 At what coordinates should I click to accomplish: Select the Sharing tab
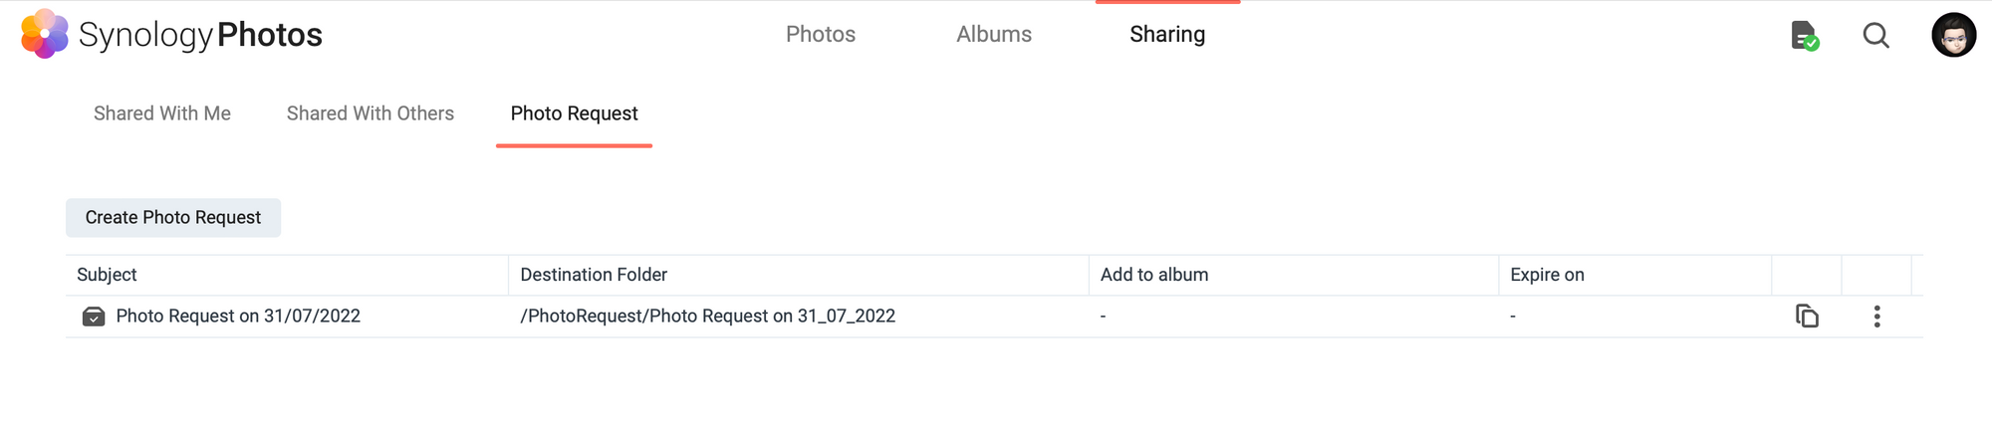point(1167,34)
